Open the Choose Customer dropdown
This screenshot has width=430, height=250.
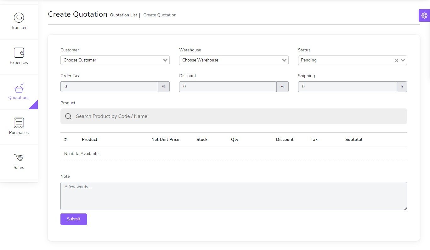pyautogui.click(x=115, y=60)
